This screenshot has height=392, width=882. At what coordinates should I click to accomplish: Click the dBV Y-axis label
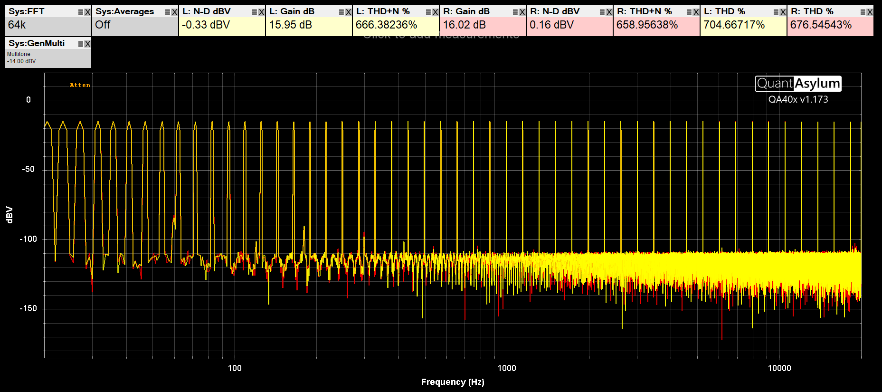(x=9, y=215)
